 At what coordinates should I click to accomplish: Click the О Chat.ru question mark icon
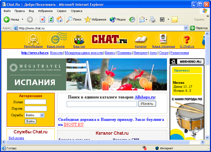[x=187, y=40]
